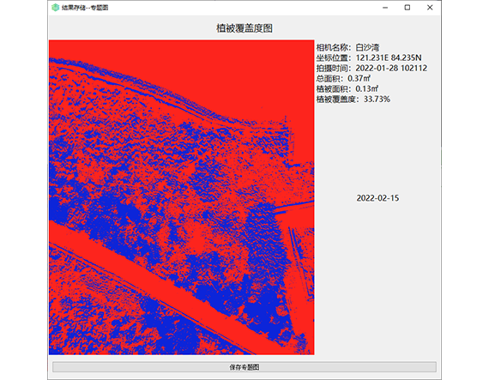489x380 pixels.
Task: Maximize the 专题图 window
Action: tap(407, 8)
